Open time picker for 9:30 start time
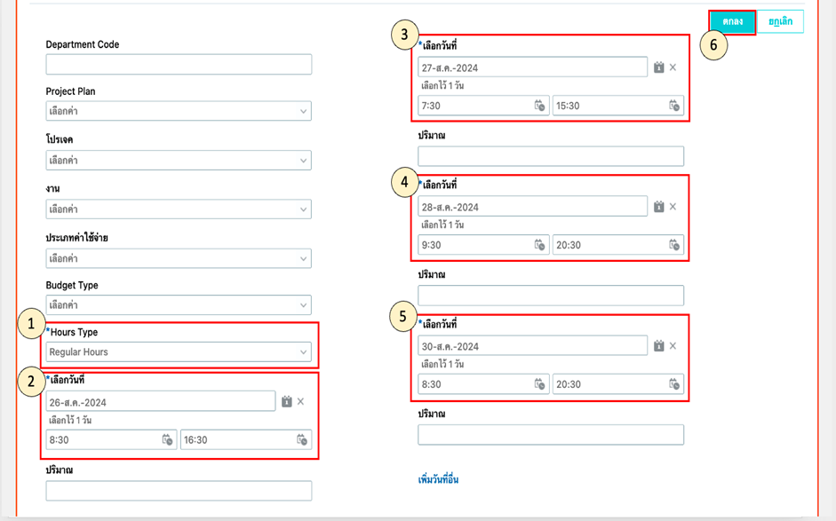This screenshot has height=521, width=836. click(x=539, y=245)
